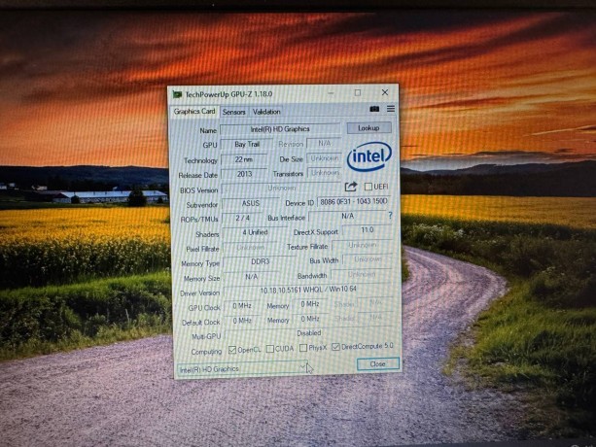596x447 pixels.
Task: Click the BIOS Version Unknown field
Action: (281, 189)
